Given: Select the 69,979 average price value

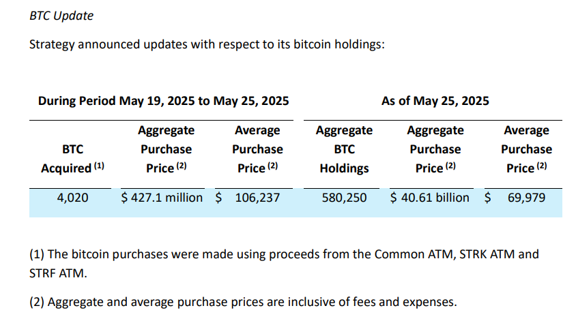Looking at the screenshot, I should [x=526, y=198].
